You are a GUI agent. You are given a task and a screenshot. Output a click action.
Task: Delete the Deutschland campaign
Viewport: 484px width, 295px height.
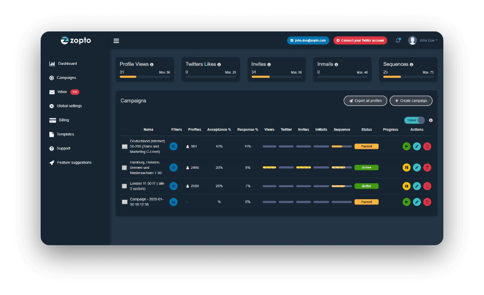tap(427, 146)
